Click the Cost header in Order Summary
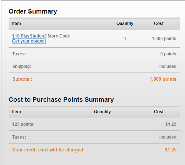 pyautogui.click(x=159, y=24)
